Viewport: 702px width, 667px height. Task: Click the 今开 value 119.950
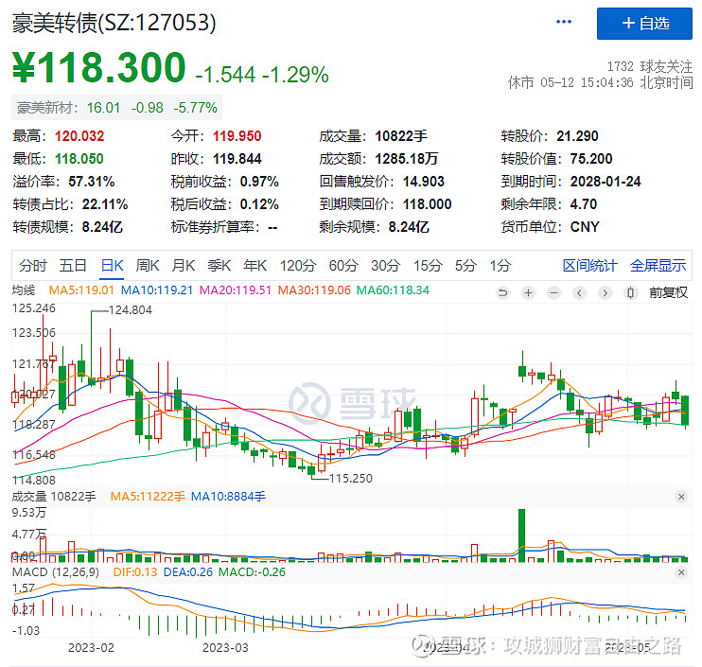[237, 135]
